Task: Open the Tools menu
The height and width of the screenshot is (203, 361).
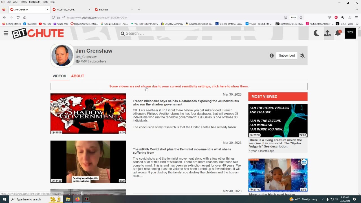Action: pos(45,2)
